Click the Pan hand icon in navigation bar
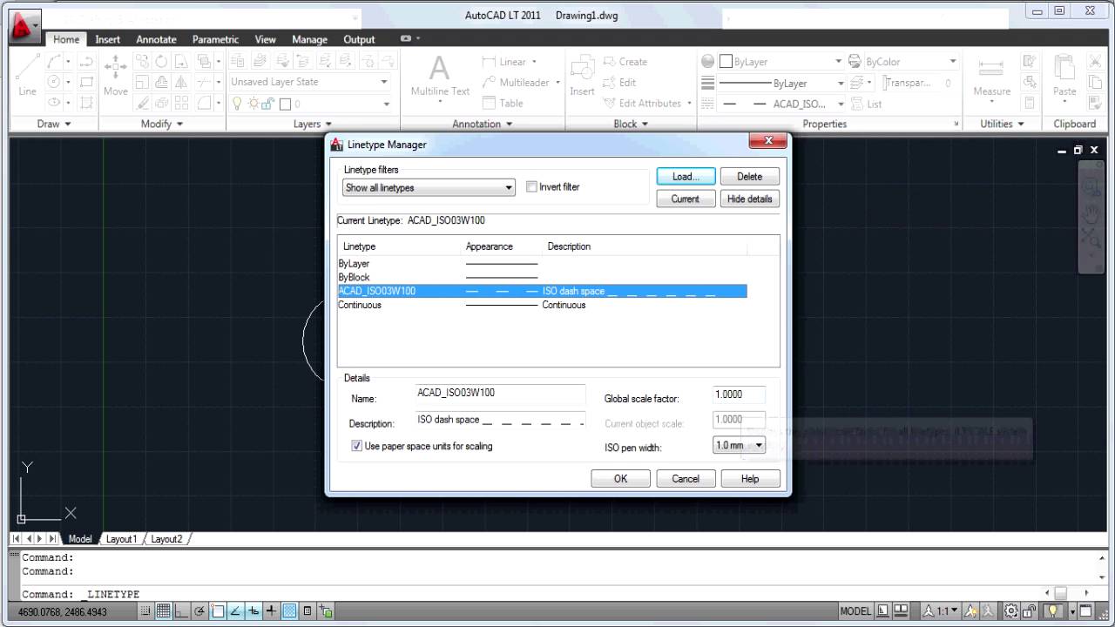Image resolution: width=1115 pixels, height=627 pixels. pos(1091,212)
